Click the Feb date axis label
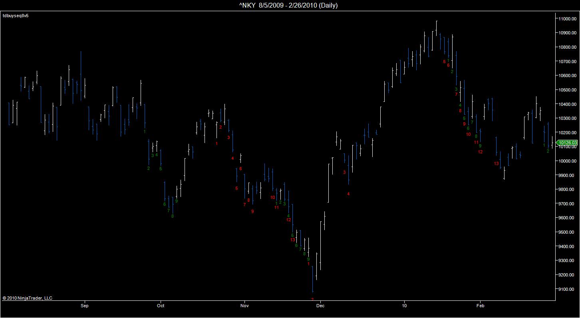The height and width of the screenshot is (318, 580). (x=480, y=306)
